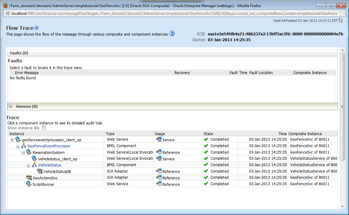This screenshot has width=349, height=215.
Task: Collapse the geofenceeventprocessor_client_ep tree node
Action: click(x=12, y=140)
